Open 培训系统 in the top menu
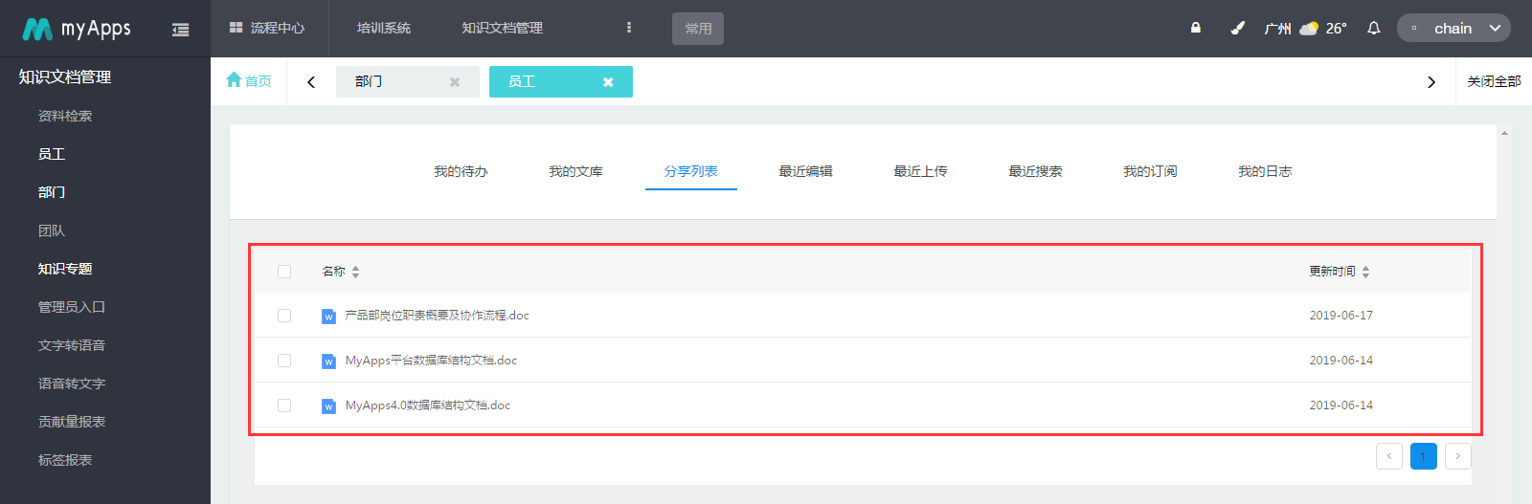This screenshot has width=1532, height=504. [384, 28]
